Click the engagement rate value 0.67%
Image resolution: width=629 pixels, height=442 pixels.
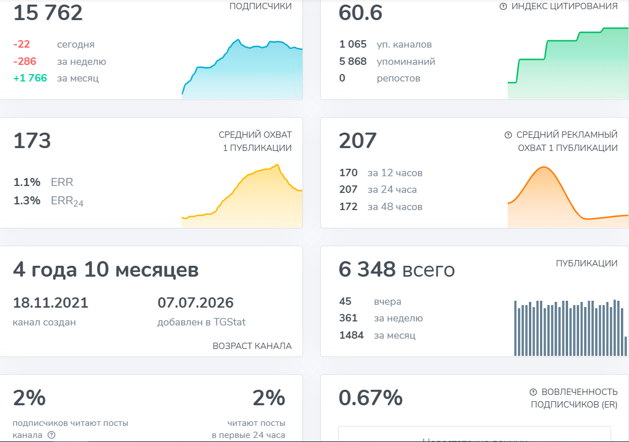[371, 398]
